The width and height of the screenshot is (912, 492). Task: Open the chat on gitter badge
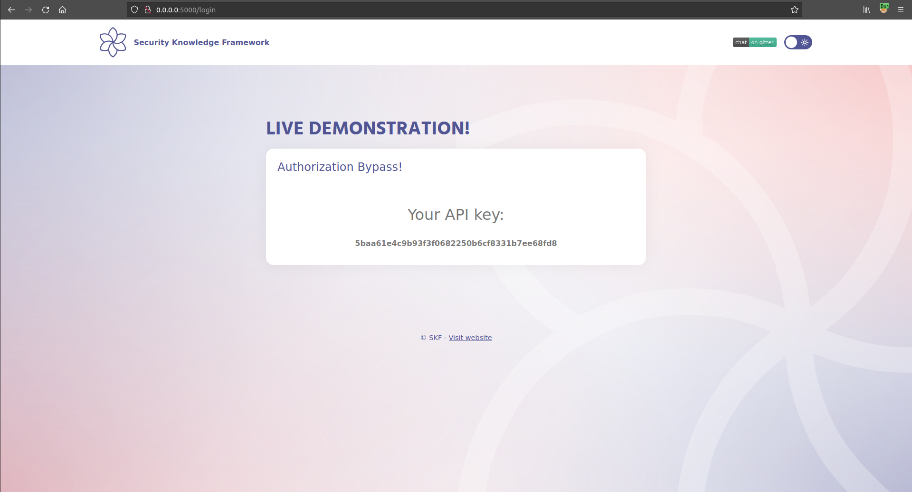point(754,42)
